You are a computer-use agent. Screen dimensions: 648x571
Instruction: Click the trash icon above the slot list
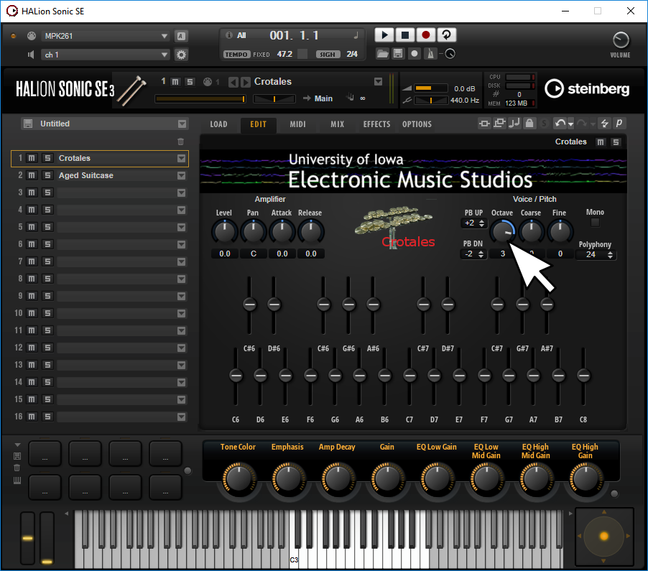point(180,141)
